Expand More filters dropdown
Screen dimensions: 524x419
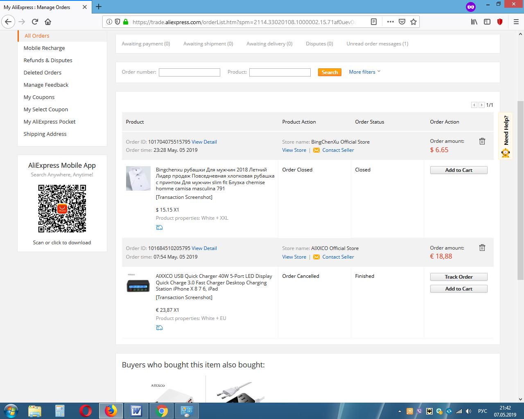click(365, 72)
